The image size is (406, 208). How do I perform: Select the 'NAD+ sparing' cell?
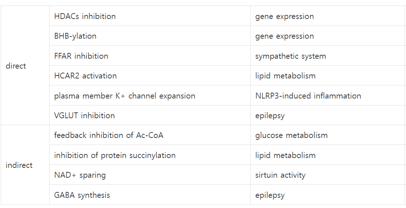pos(80,175)
